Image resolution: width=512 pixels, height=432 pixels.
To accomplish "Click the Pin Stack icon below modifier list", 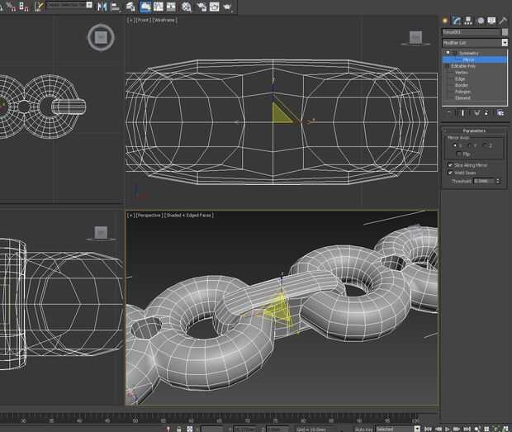I will (x=448, y=111).
